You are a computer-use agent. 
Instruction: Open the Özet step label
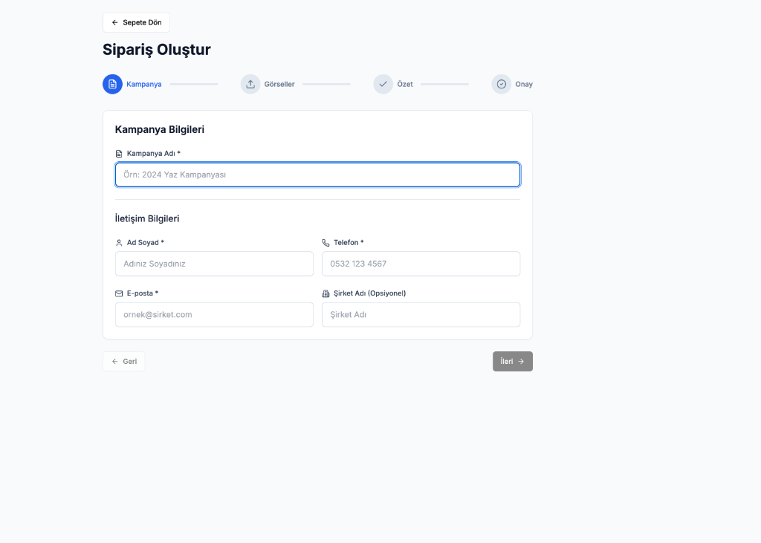pos(405,85)
